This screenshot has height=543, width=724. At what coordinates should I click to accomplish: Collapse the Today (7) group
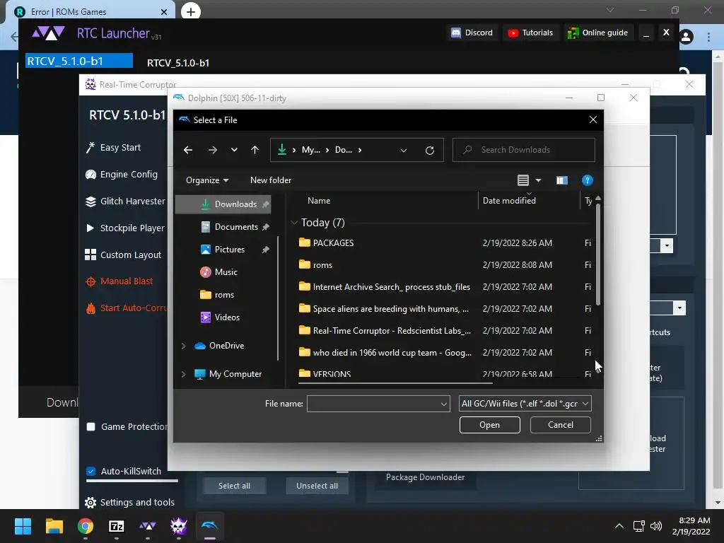tap(294, 223)
